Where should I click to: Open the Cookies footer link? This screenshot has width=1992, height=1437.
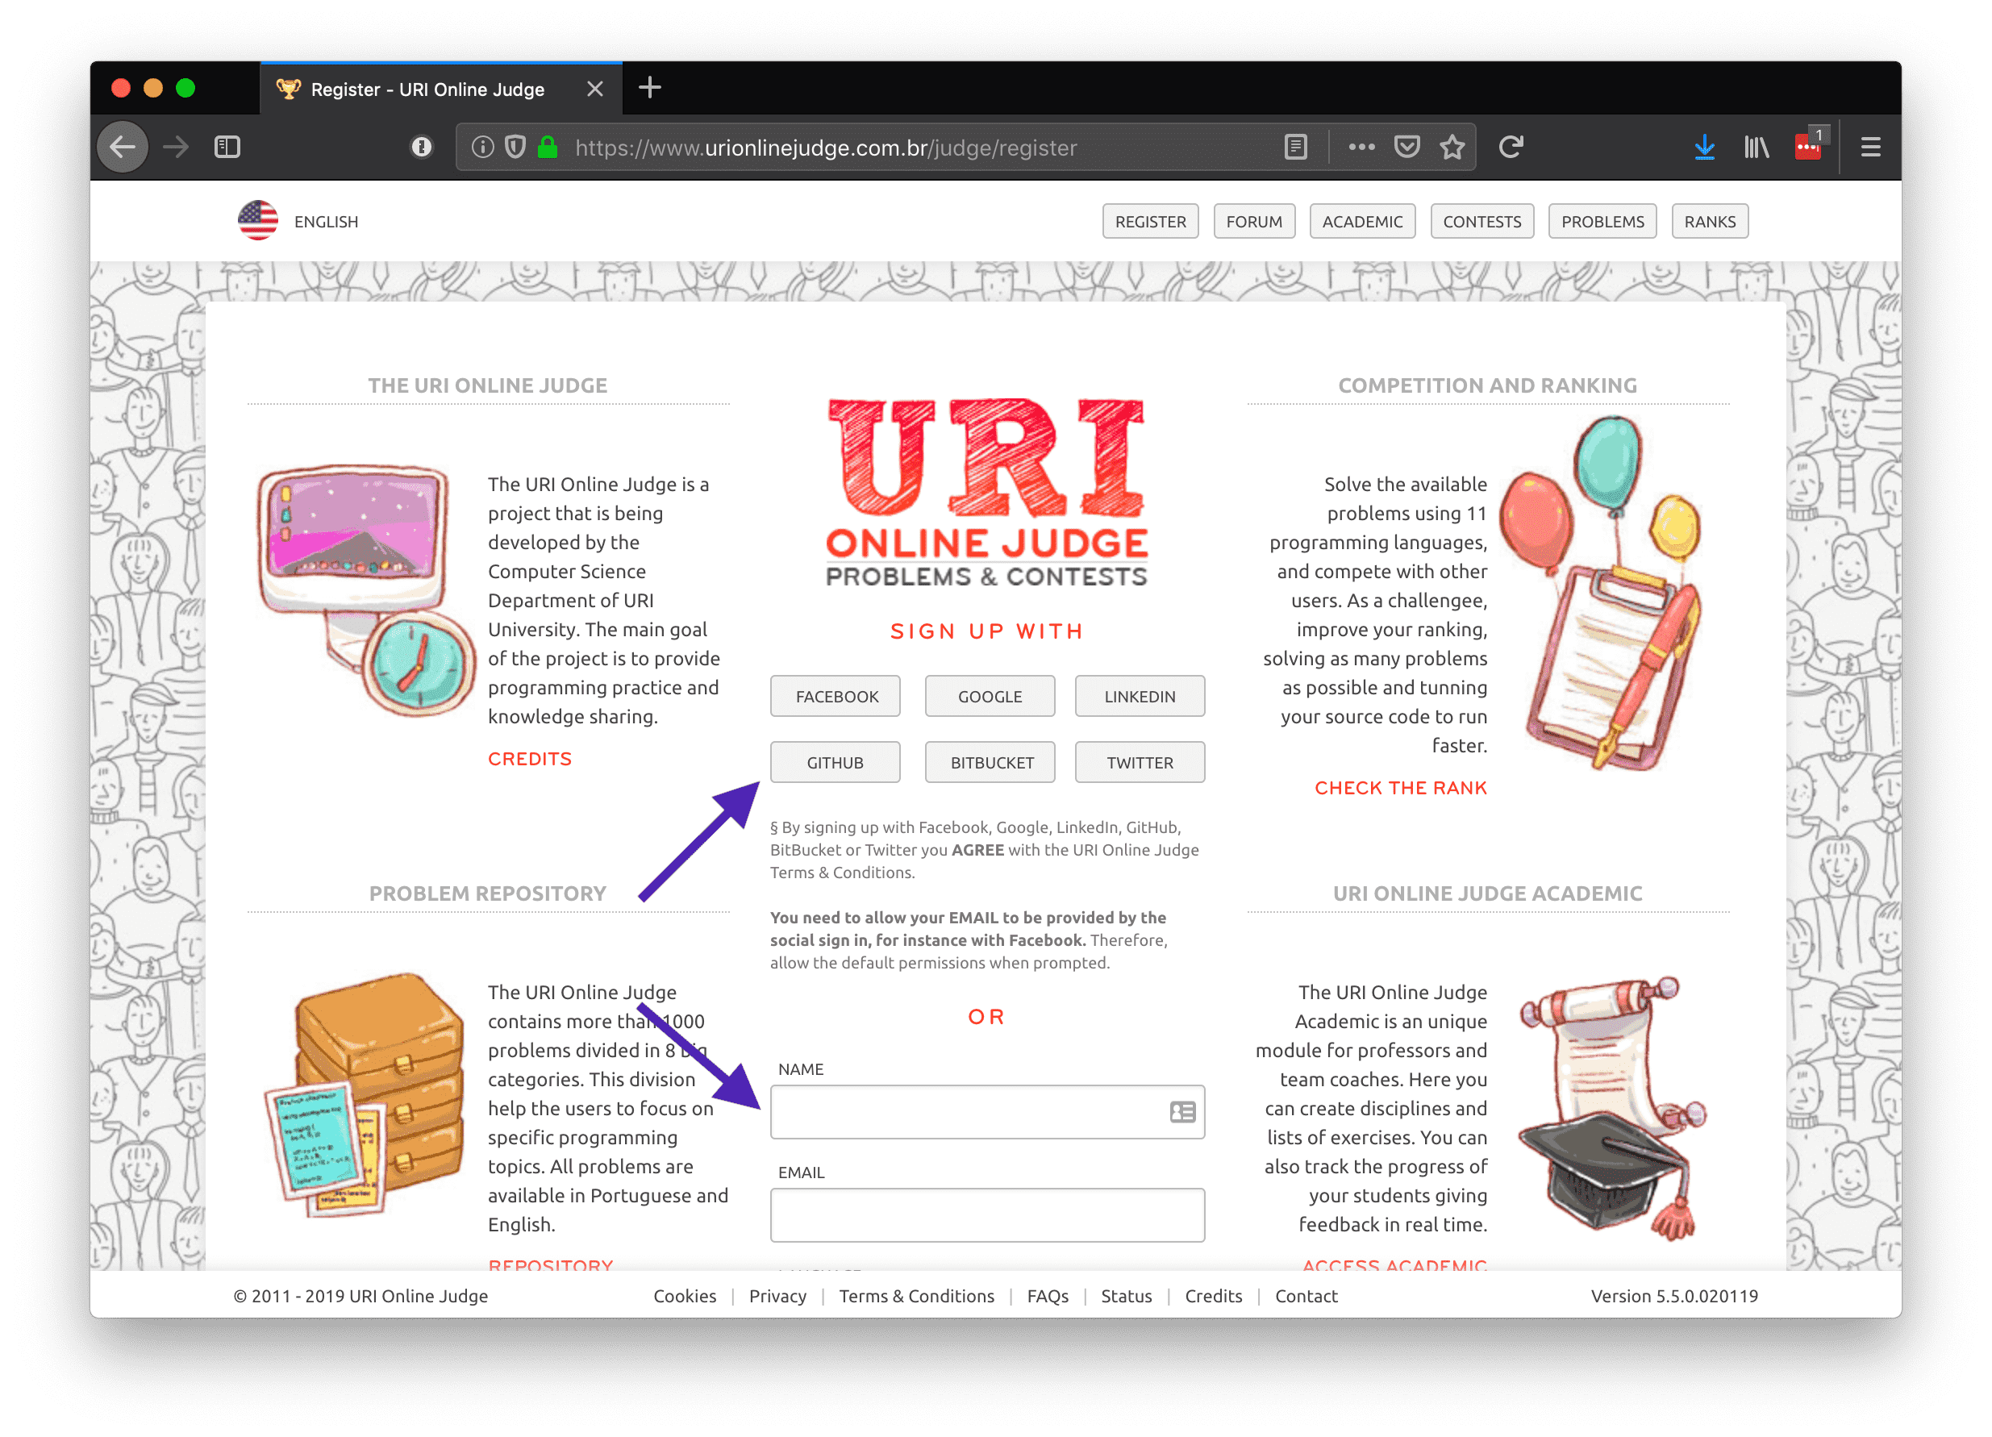click(x=684, y=1296)
